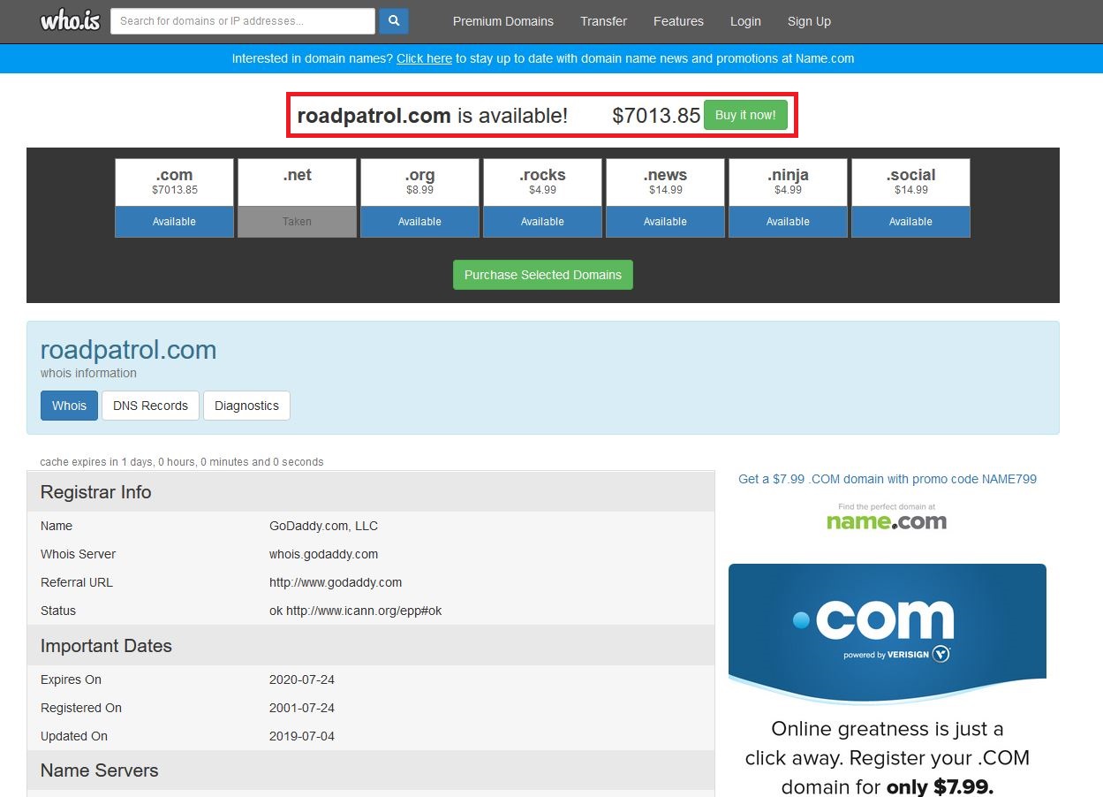Click the 'Registrar Info' section header
Viewport: 1103px width, 797px height.
(371, 492)
